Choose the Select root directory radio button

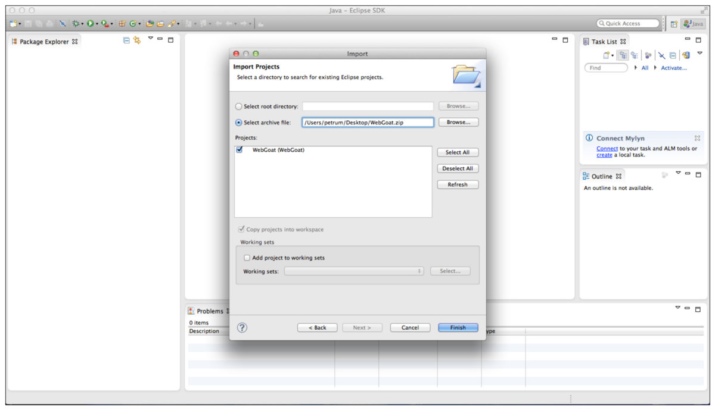pos(239,107)
